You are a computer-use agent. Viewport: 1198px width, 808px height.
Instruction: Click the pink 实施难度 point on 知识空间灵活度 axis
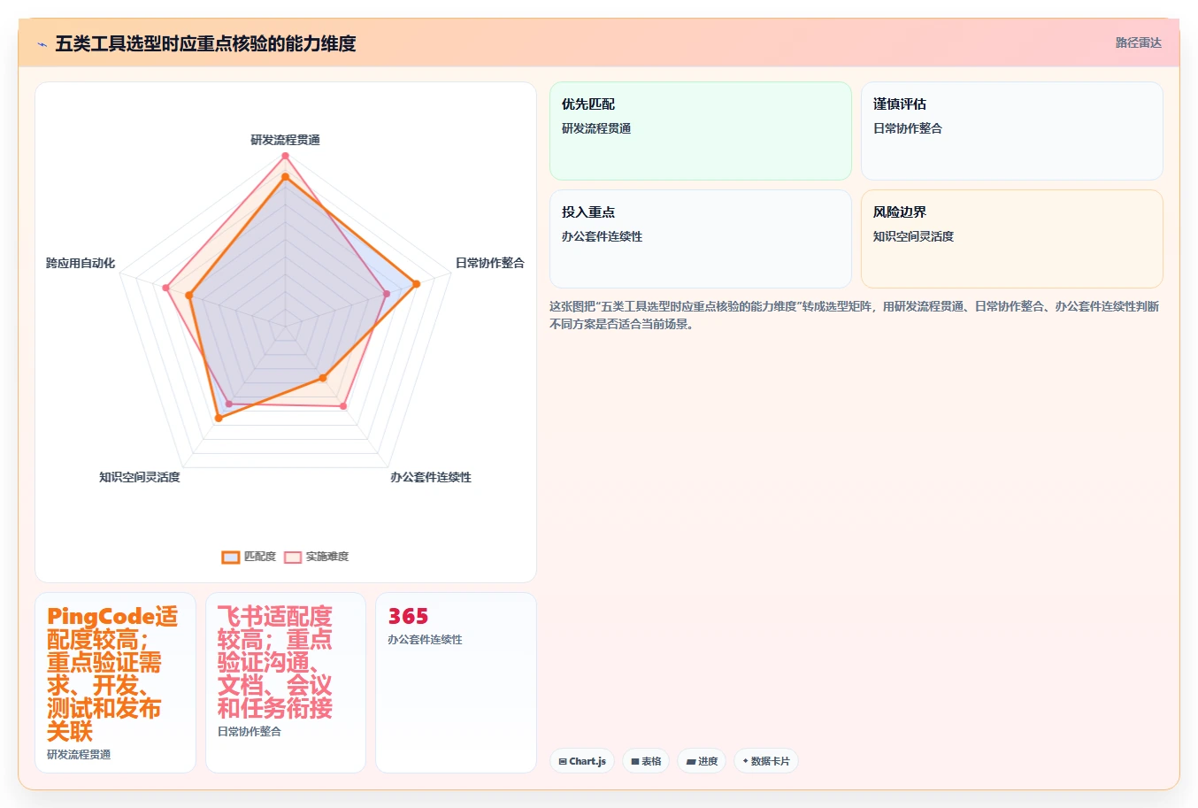pos(229,404)
